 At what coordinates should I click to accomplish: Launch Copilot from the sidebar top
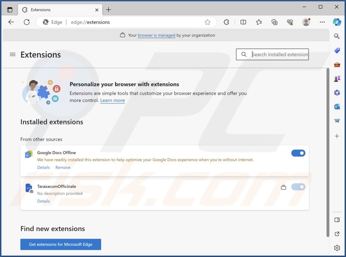(337, 22)
